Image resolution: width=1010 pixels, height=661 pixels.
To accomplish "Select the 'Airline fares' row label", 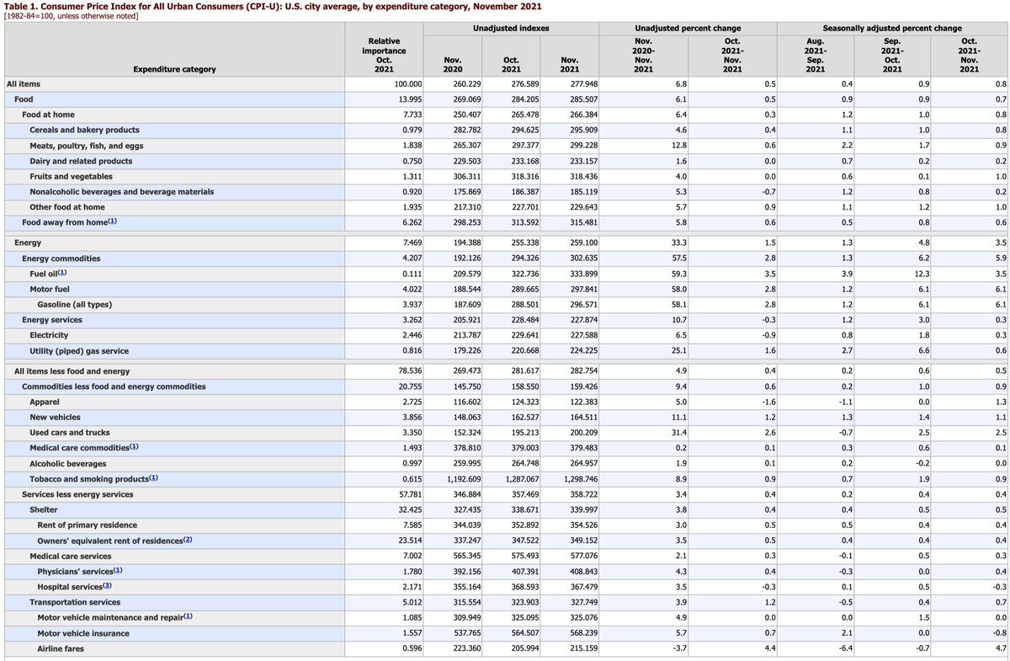I will tap(61, 648).
